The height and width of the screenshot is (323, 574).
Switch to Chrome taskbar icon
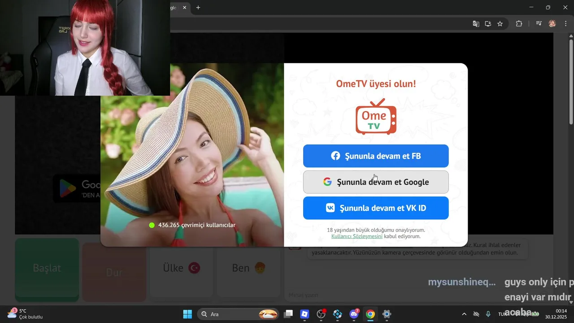(x=370, y=314)
